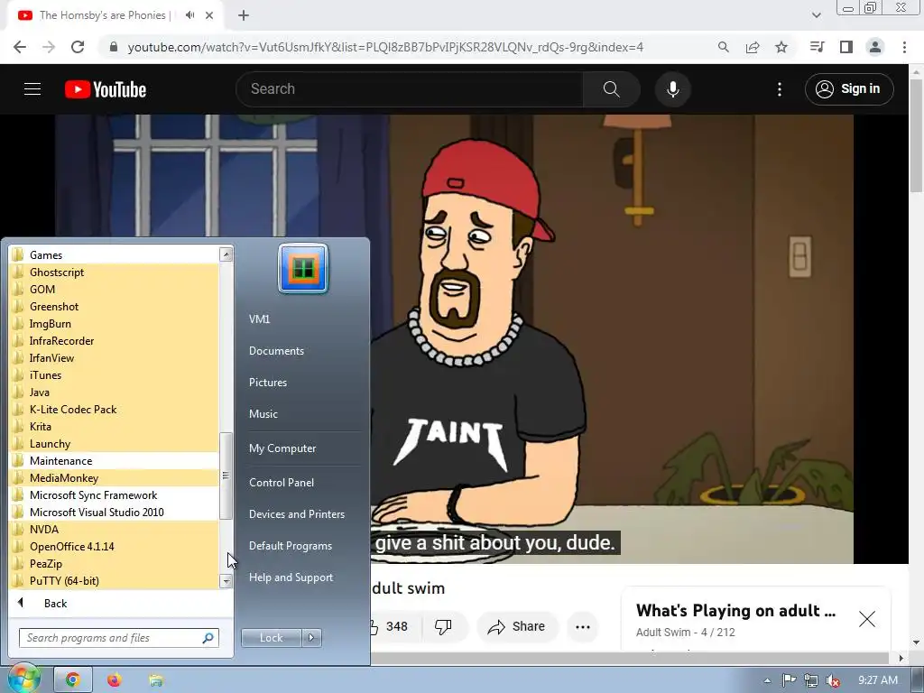The image size is (924, 693).
Task: Expand the ImgBurn folder
Action: (x=115, y=324)
